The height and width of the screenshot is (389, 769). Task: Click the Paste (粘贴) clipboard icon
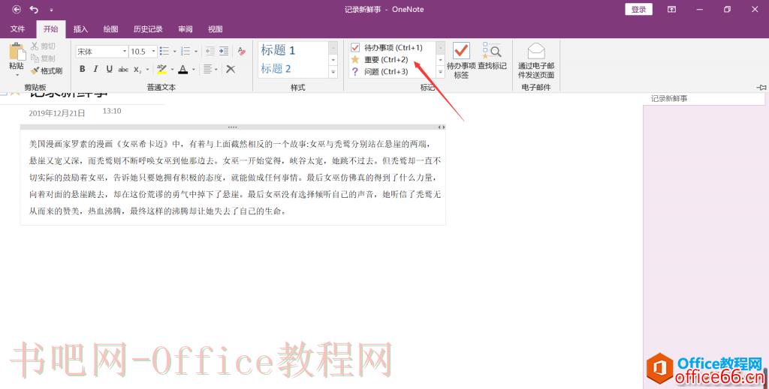17,52
